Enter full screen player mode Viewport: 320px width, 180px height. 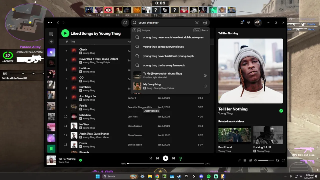click(283, 160)
